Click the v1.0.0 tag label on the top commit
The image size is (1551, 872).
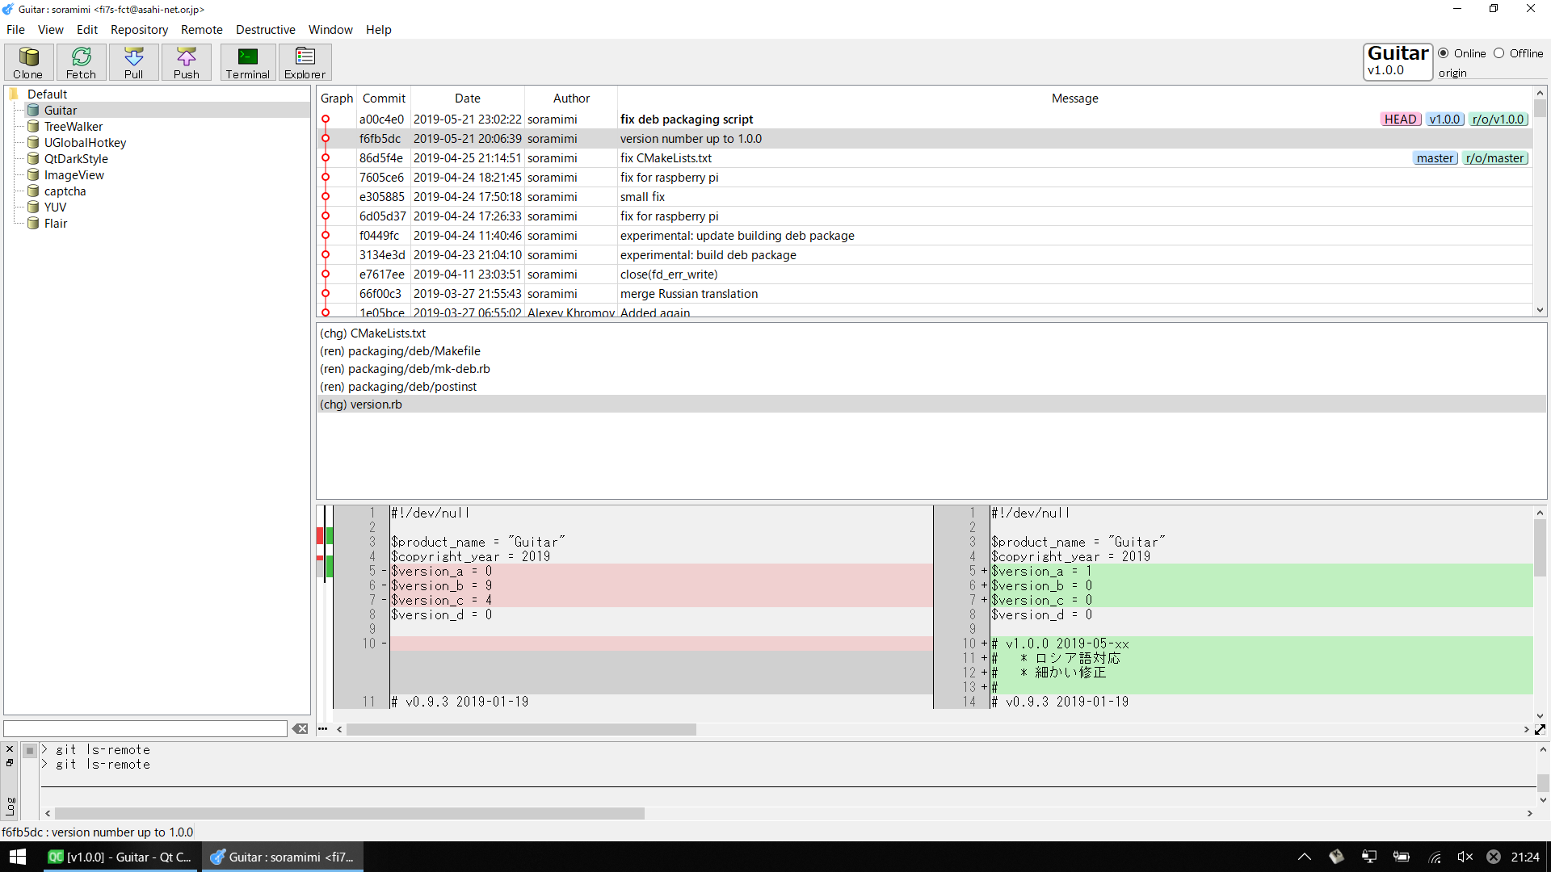click(x=1444, y=119)
